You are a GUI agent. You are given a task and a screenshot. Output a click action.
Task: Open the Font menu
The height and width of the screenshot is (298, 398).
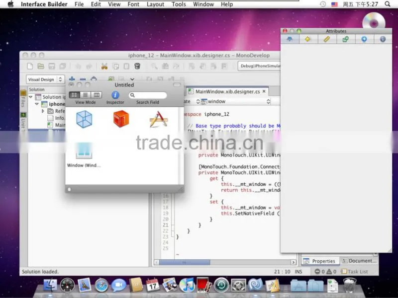[133, 4]
